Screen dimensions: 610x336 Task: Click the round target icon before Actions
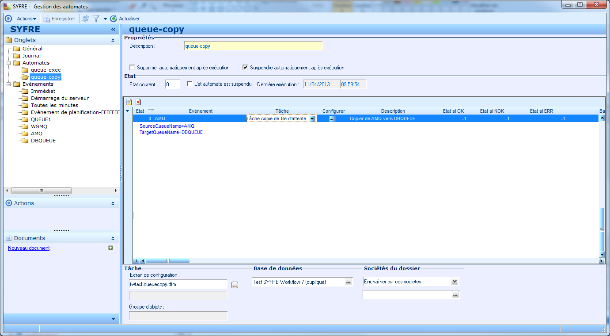(x=8, y=19)
